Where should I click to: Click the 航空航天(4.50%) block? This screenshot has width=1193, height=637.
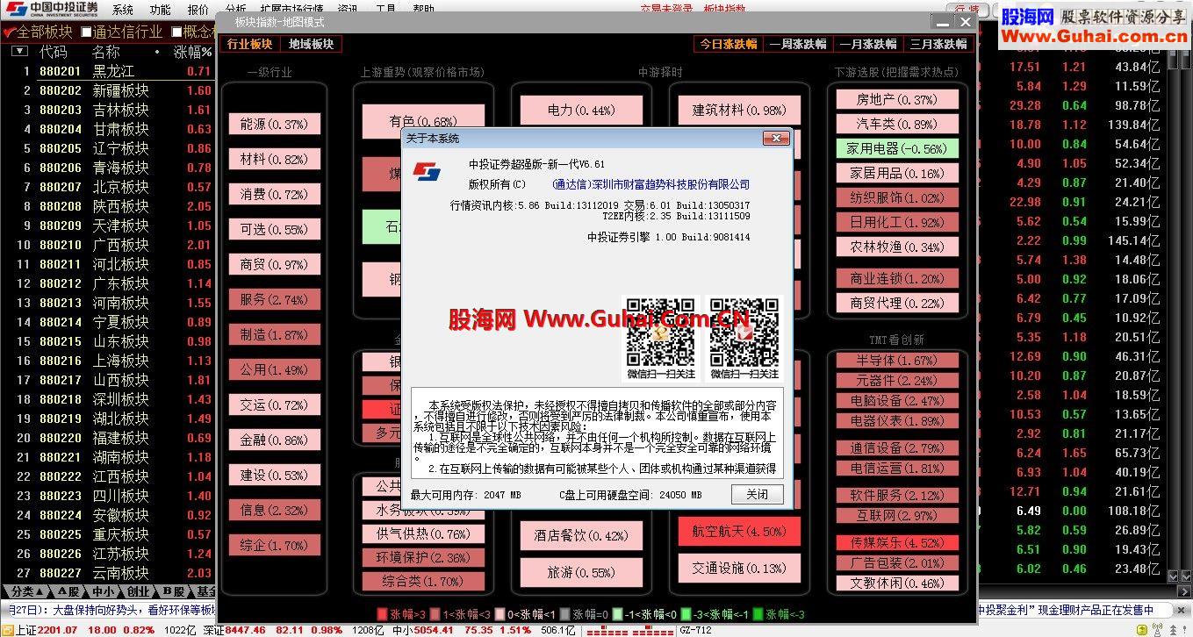pos(739,531)
